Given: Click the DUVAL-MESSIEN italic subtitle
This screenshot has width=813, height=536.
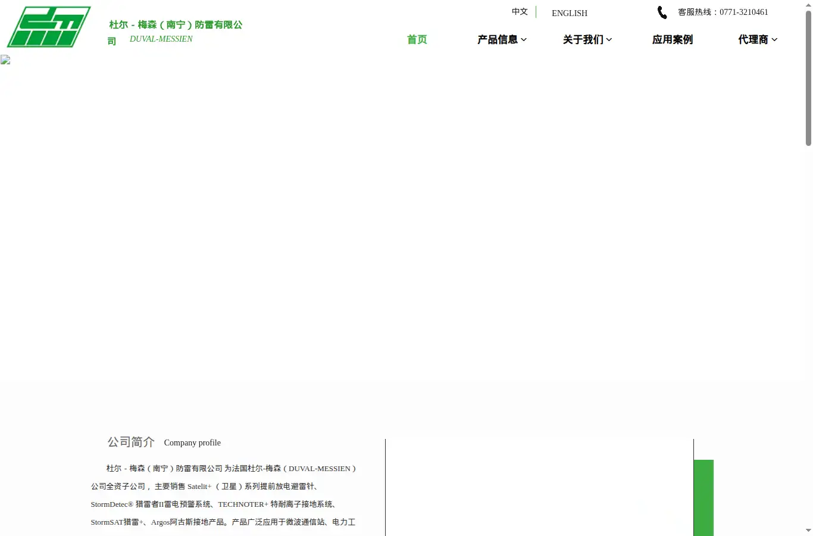Looking at the screenshot, I should pyautogui.click(x=161, y=39).
